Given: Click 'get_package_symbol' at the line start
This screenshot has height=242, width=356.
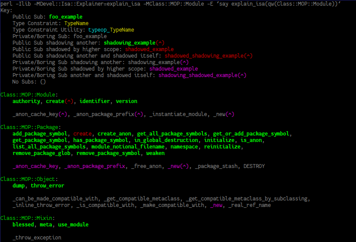Looking at the screenshot, I should coord(40,140).
